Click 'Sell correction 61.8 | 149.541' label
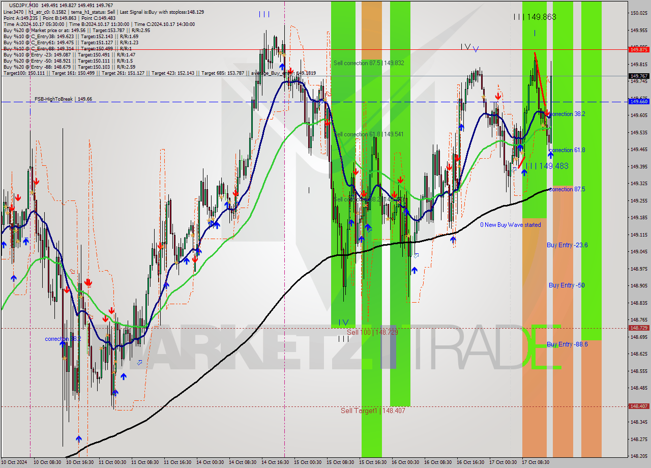 (x=369, y=134)
